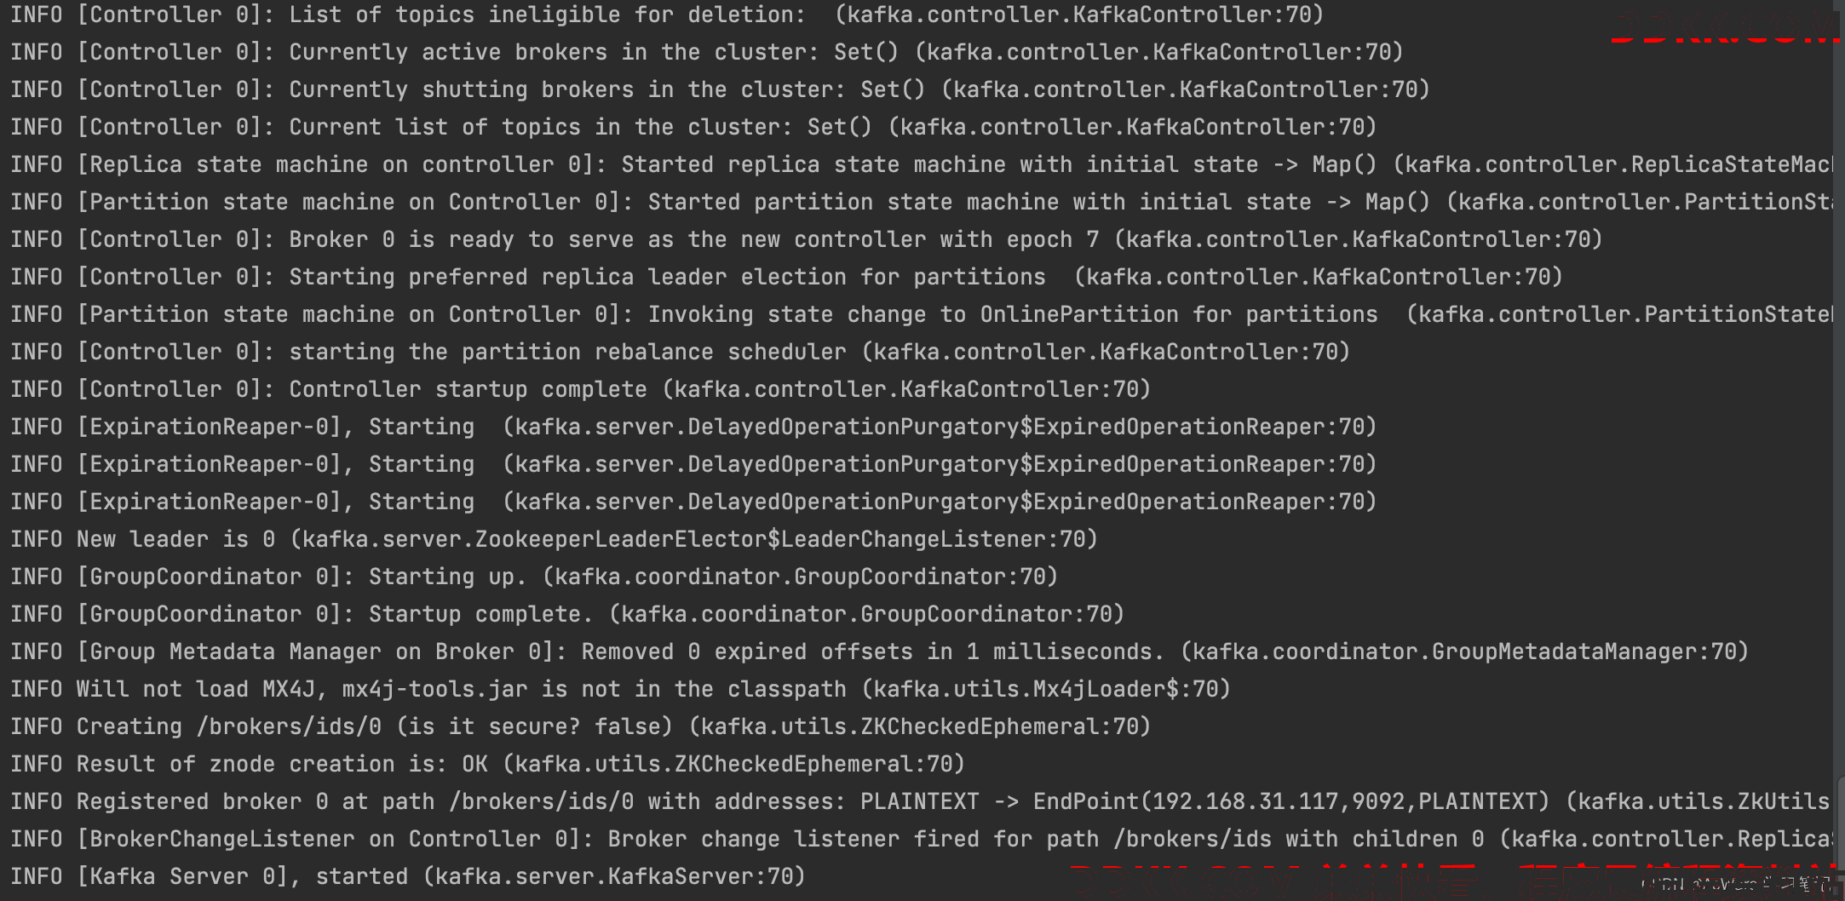Click 'Started replica state machine' log line
Viewport: 1845px width, 901px height.
pos(921,164)
